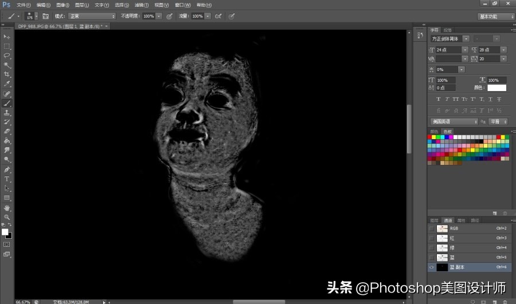This screenshot has width=516, height=304.
Task: Open the 模式 blend mode dropdown
Action: pyautogui.click(x=92, y=17)
